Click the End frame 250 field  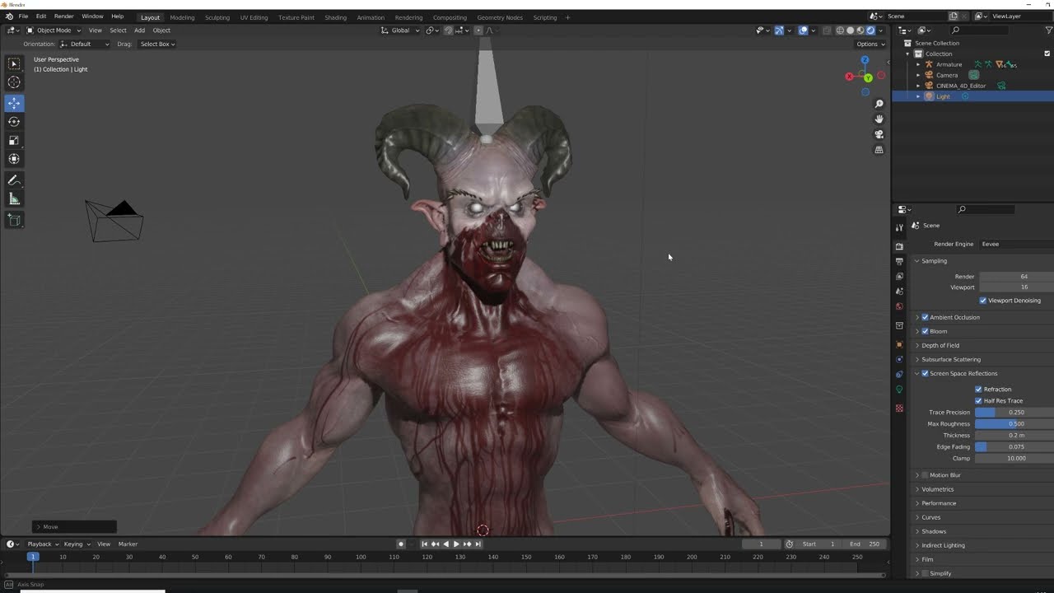865,544
